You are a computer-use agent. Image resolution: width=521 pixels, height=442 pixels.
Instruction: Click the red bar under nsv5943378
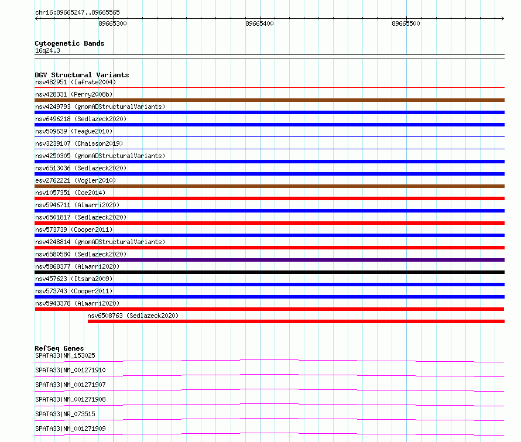(269, 309)
